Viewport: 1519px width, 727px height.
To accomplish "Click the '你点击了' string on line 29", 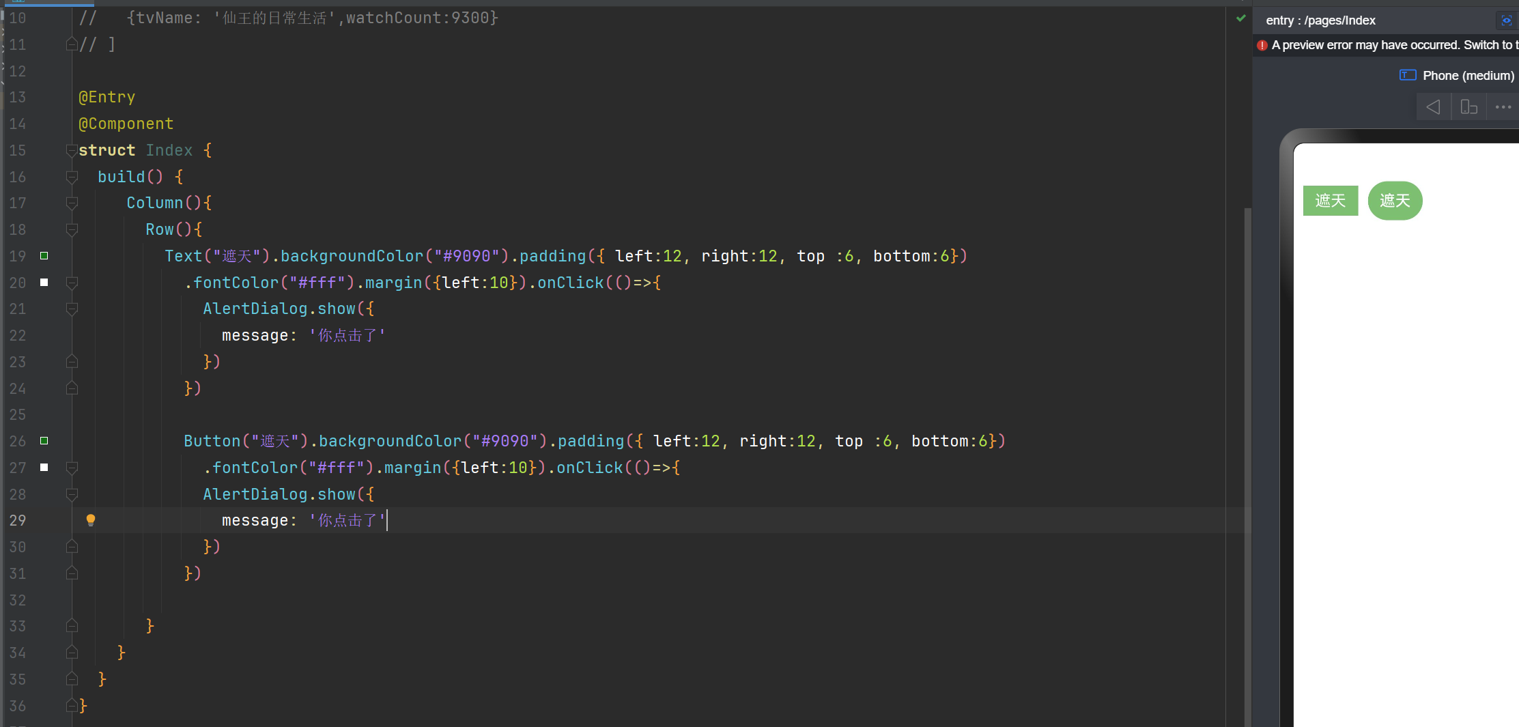I will pyautogui.click(x=347, y=520).
